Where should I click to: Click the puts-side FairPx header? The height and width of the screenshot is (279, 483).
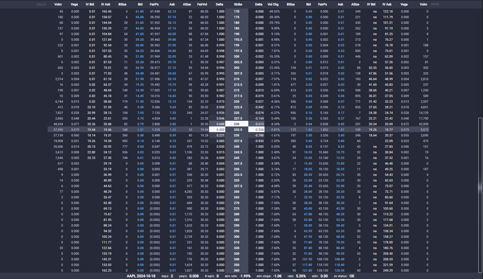(x=322, y=4)
